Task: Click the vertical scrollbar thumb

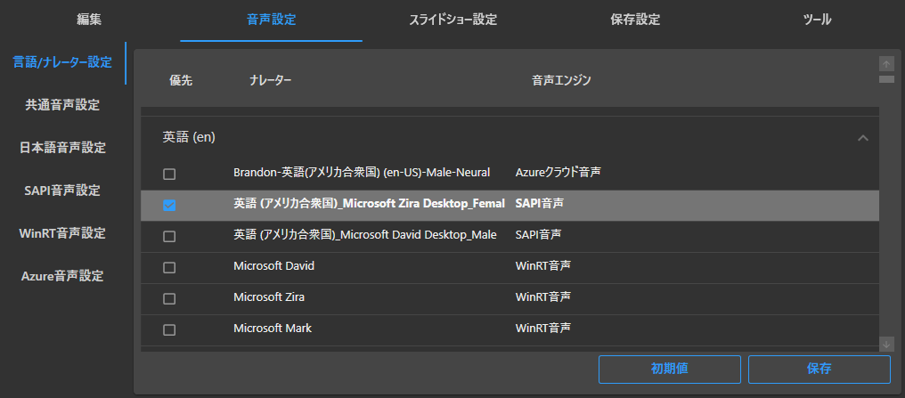Action: coord(885,79)
